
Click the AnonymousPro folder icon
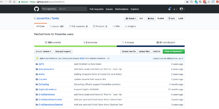(x=37, y=69)
